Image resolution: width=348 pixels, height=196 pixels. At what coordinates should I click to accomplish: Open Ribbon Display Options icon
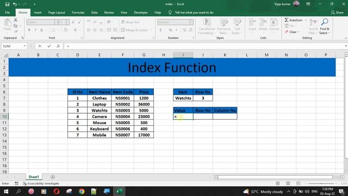pos(308,4)
